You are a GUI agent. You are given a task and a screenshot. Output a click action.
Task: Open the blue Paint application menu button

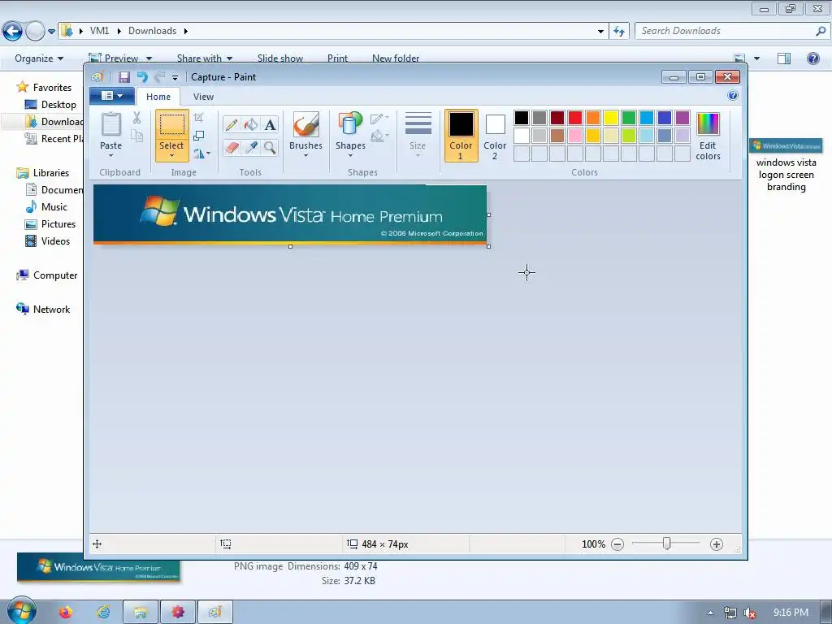(111, 96)
